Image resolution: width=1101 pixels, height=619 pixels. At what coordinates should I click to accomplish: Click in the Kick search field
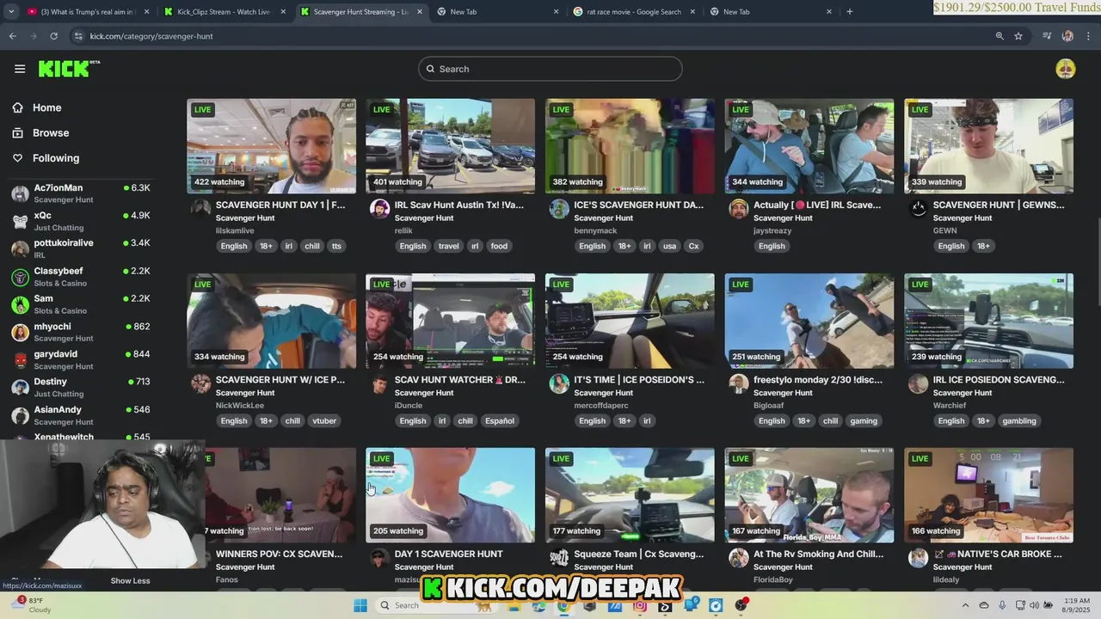point(550,69)
